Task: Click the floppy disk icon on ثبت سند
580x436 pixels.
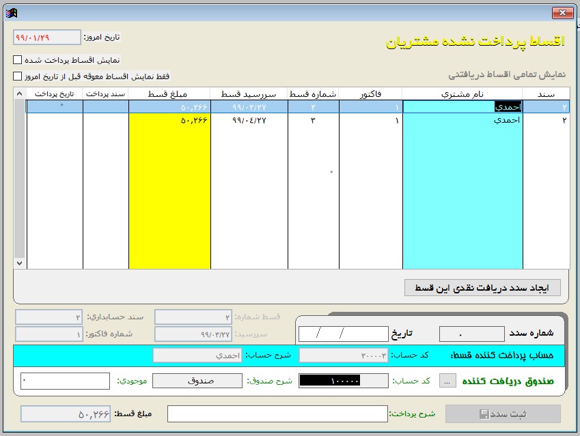Action: tap(484, 414)
